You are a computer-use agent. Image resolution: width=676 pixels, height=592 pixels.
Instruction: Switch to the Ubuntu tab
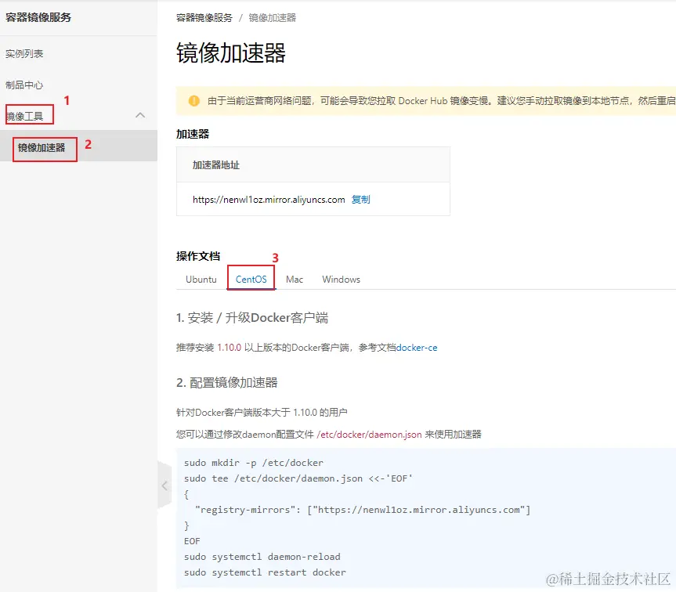pyautogui.click(x=201, y=279)
